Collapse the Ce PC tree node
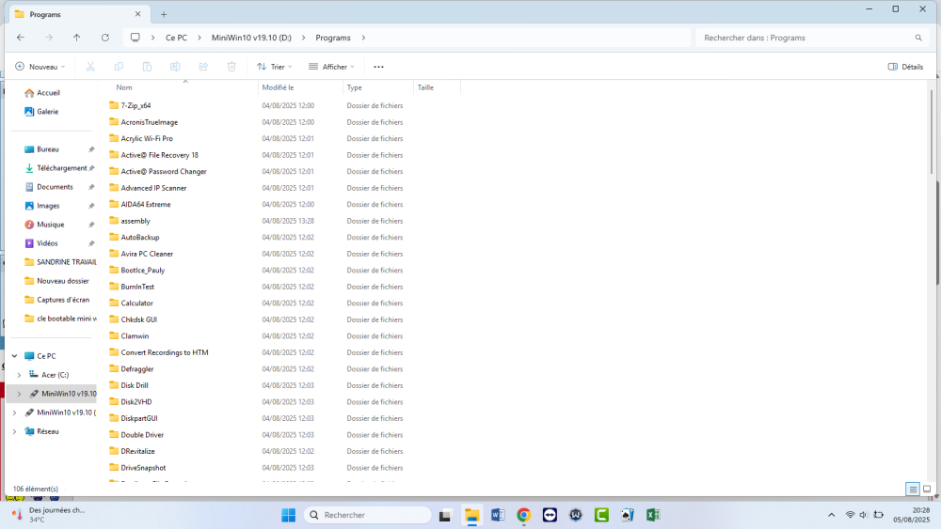The height and width of the screenshot is (529, 941). click(14, 356)
